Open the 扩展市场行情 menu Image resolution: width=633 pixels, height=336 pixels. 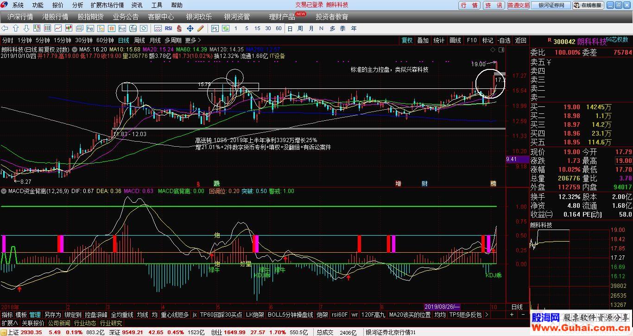107,5
